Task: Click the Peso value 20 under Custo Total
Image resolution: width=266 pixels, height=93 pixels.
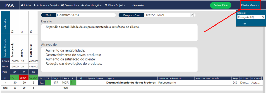Action: click(33, 72)
